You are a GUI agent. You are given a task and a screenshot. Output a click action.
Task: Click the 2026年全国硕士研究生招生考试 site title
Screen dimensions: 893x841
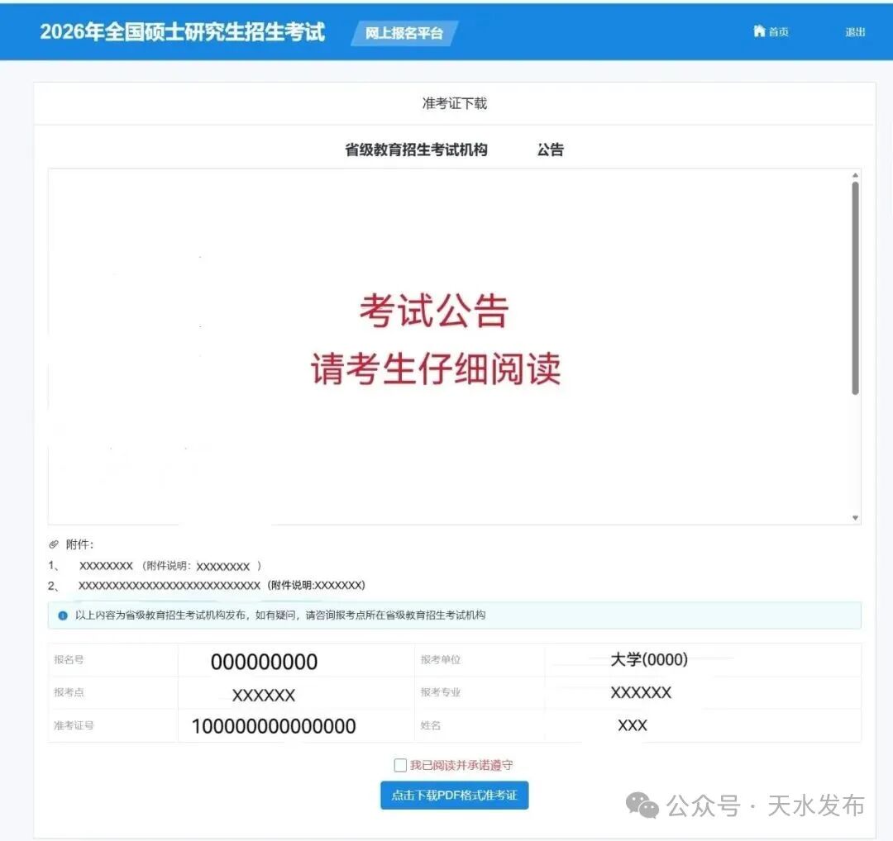pos(183,32)
